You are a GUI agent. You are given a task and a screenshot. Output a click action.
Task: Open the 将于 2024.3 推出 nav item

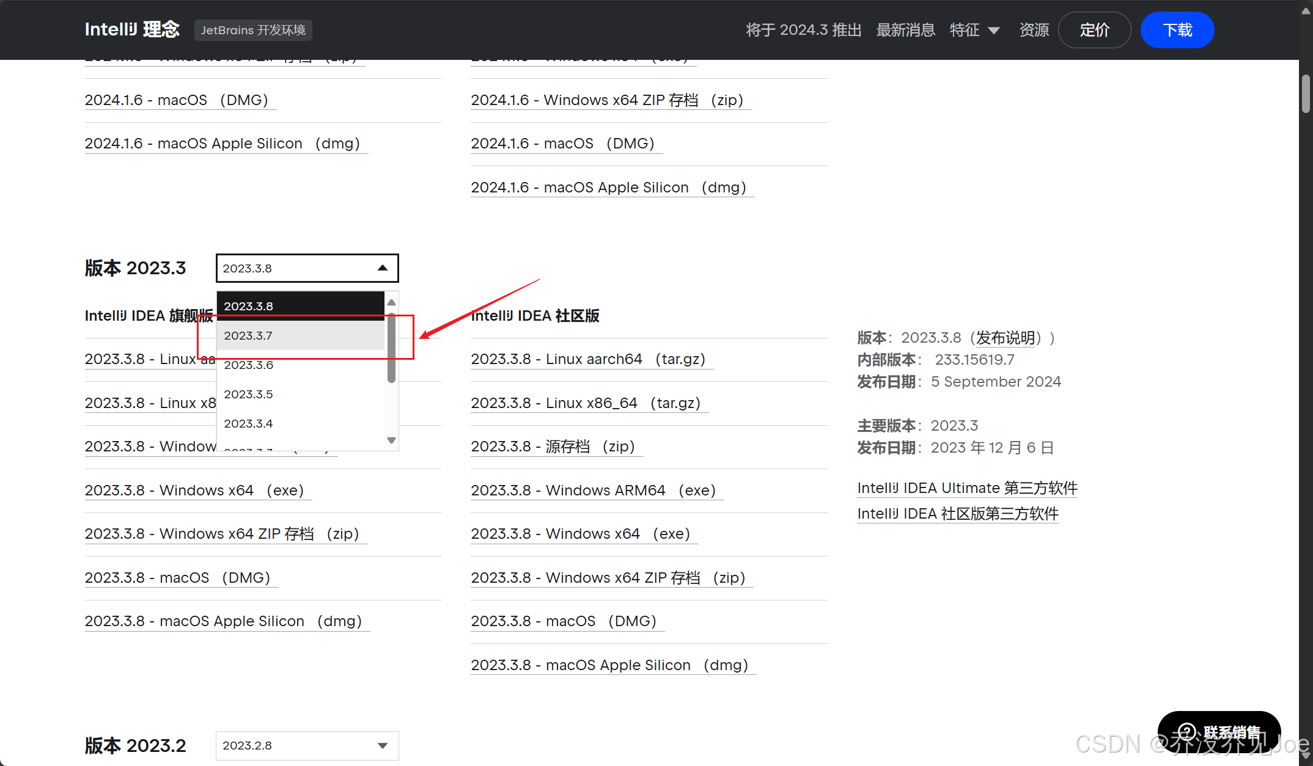pyautogui.click(x=803, y=30)
